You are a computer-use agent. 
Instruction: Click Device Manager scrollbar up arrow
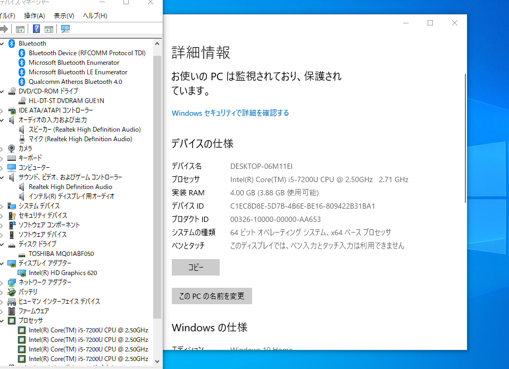(157, 44)
